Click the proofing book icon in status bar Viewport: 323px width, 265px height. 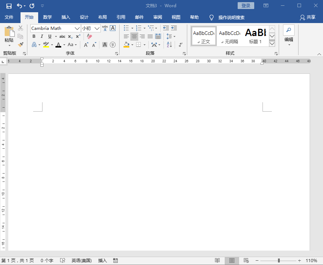[63, 260]
